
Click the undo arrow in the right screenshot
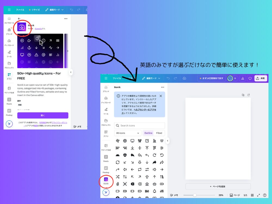(x=168, y=78)
